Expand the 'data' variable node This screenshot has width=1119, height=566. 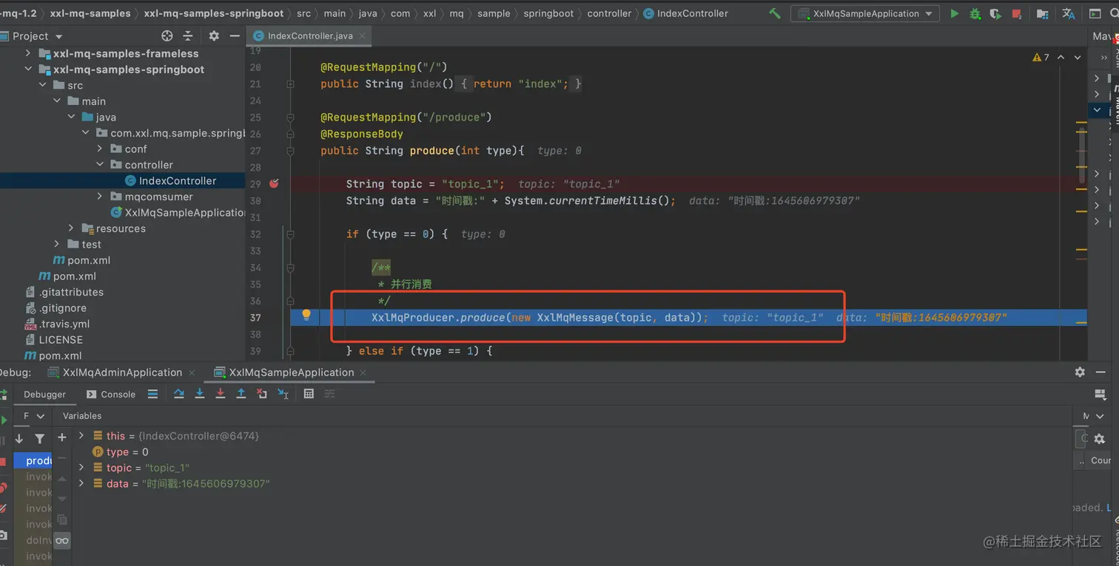coord(81,483)
